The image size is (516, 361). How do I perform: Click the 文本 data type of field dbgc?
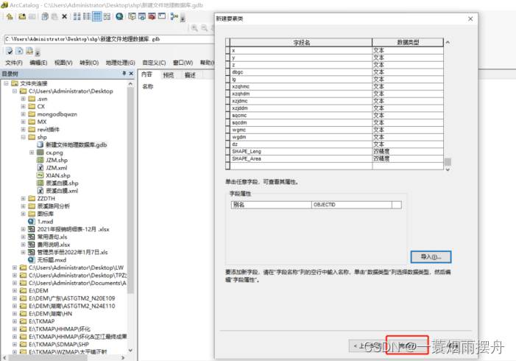(408, 72)
